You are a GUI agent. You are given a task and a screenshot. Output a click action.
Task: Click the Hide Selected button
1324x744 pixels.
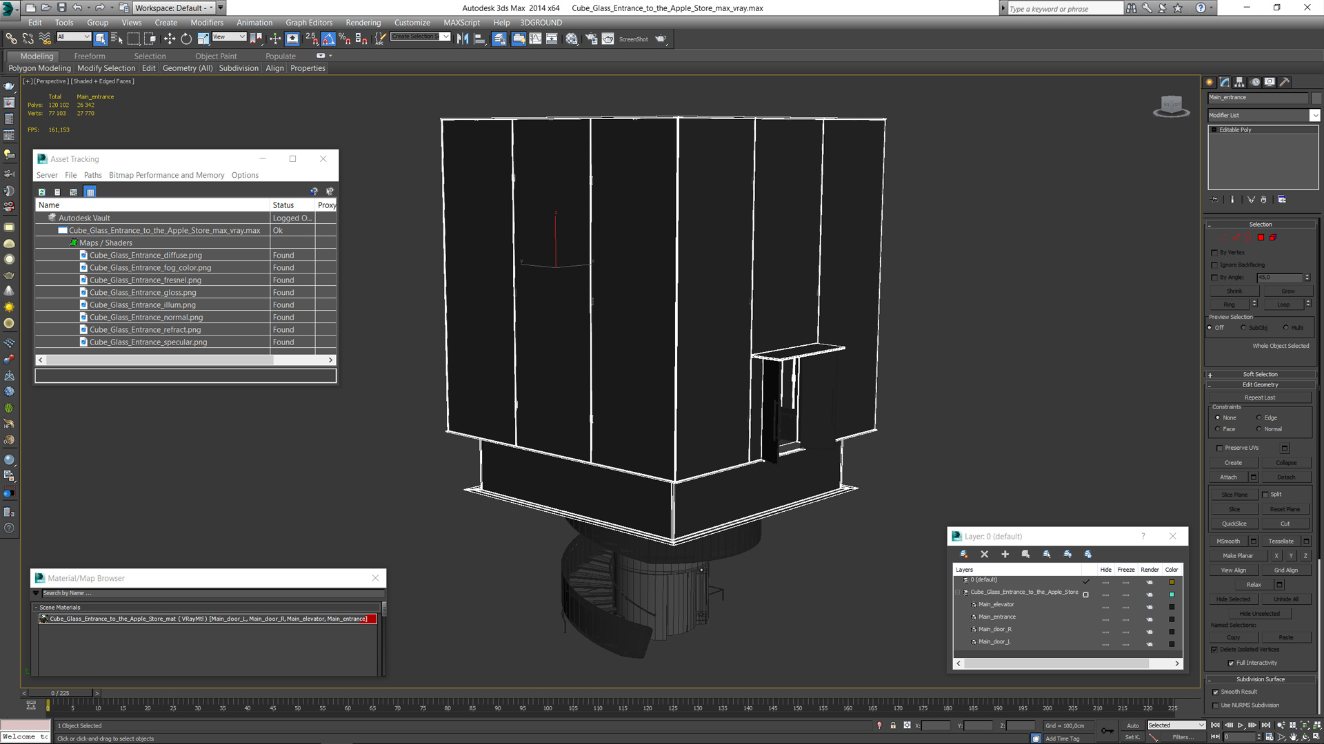[1233, 599]
